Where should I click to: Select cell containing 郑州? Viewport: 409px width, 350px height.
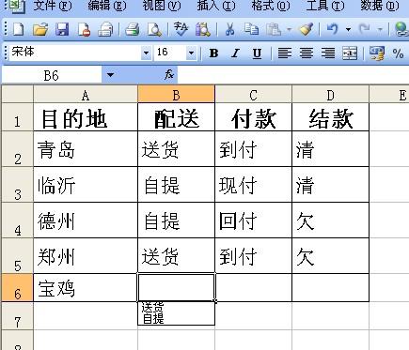86,256
